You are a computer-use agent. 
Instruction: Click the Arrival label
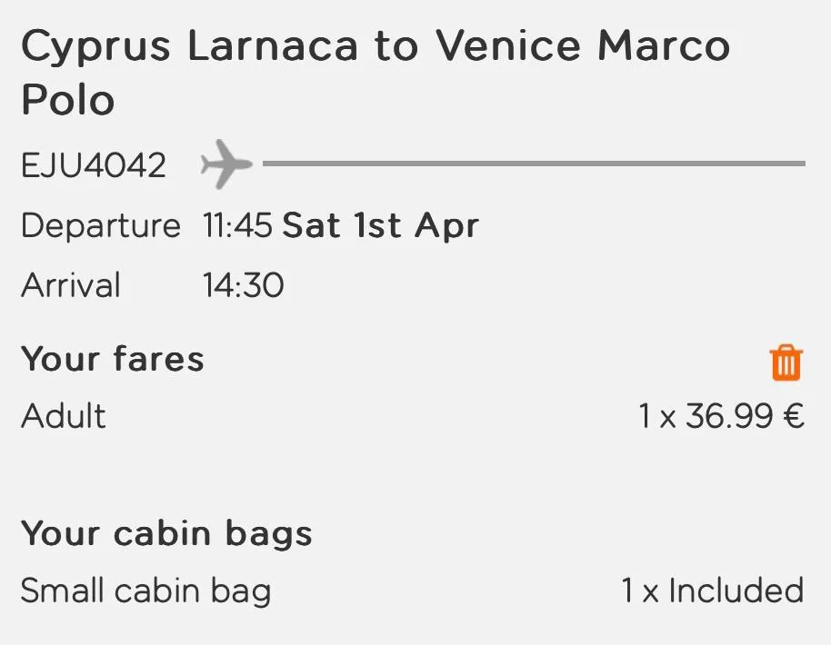point(71,286)
